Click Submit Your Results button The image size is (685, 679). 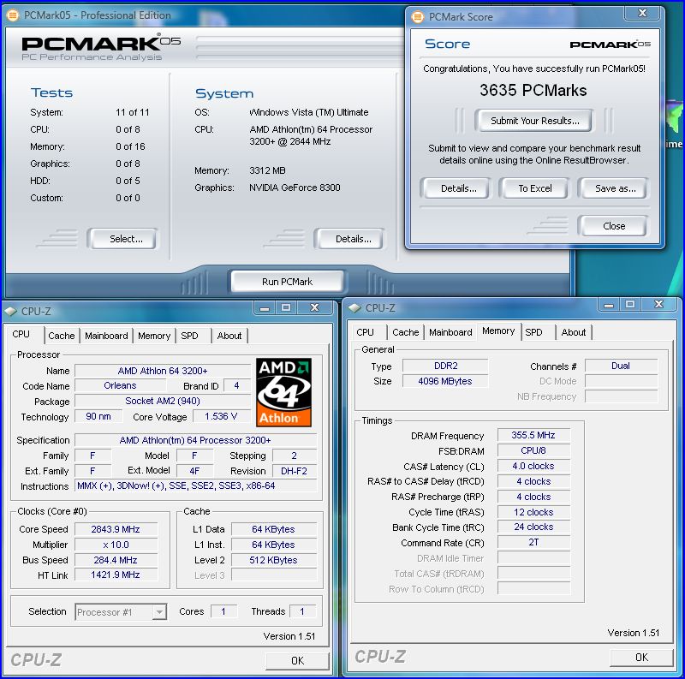pos(534,121)
